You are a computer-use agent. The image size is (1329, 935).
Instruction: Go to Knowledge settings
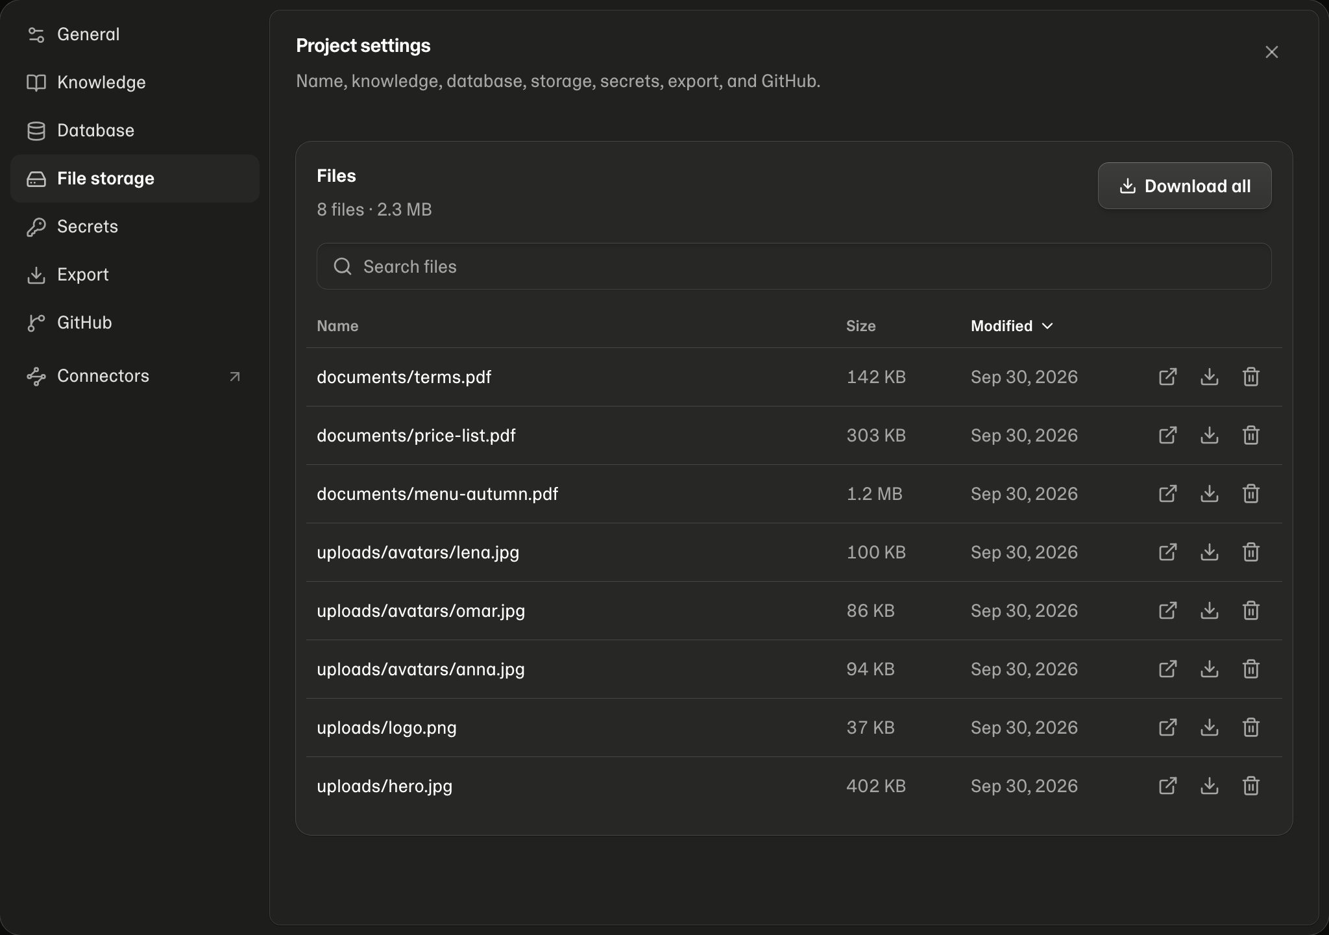[x=135, y=82]
